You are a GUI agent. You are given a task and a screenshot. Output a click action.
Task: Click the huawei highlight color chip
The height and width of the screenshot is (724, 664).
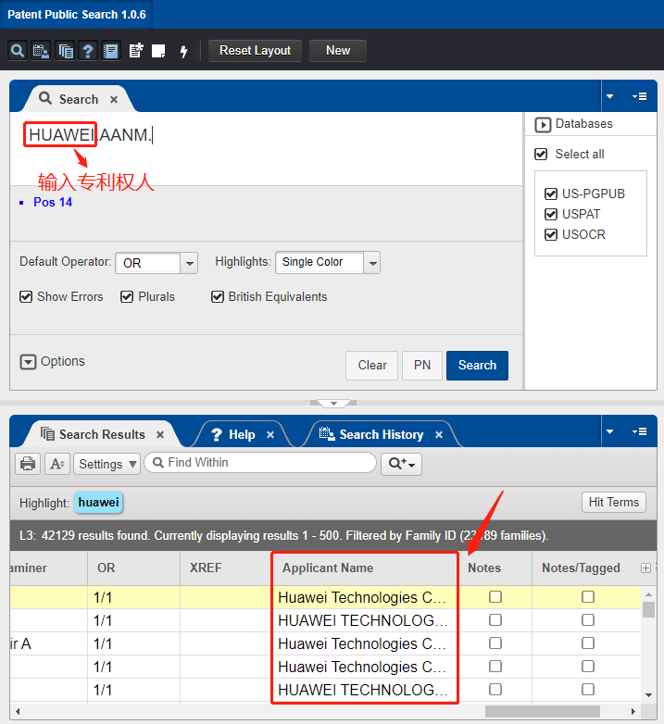98,503
